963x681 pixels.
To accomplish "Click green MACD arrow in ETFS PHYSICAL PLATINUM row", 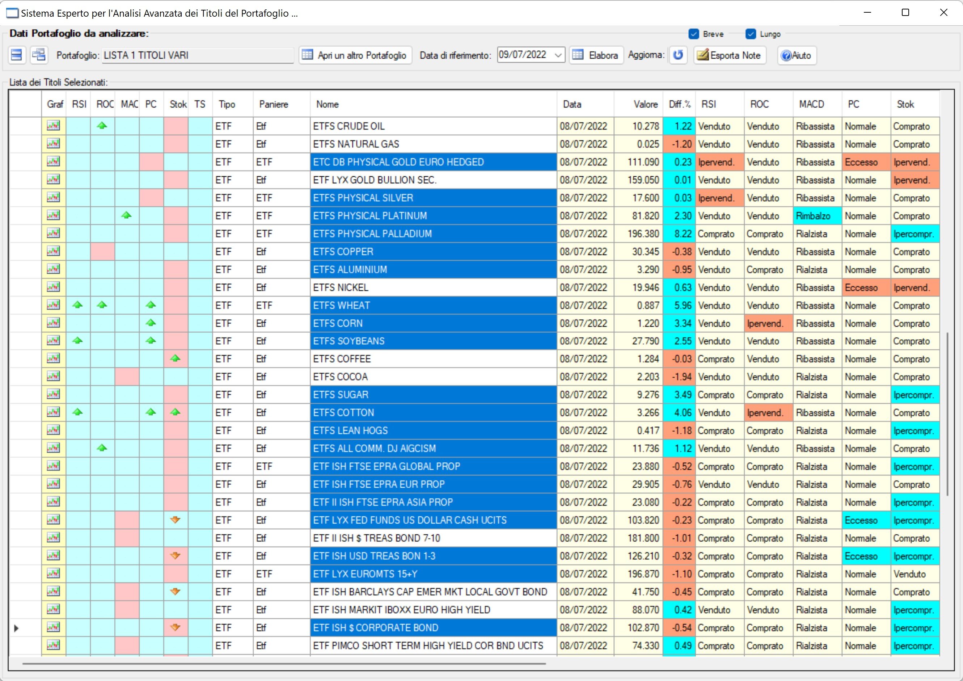I will tap(126, 216).
